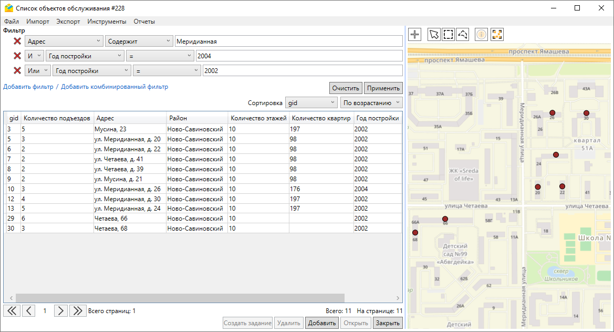The height and width of the screenshot is (332, 614).
Task: Open the Содержит condition dropdown
Action: [x=139, y=41]
